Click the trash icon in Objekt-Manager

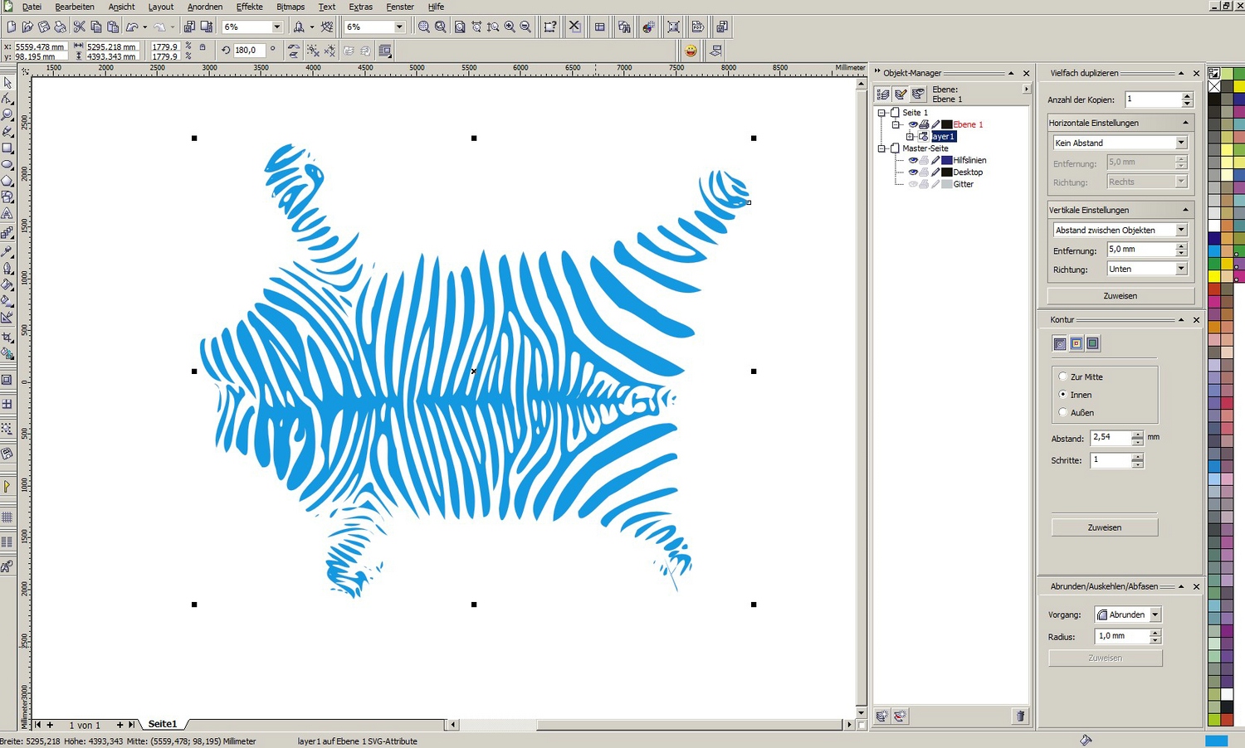(1020, 716)
